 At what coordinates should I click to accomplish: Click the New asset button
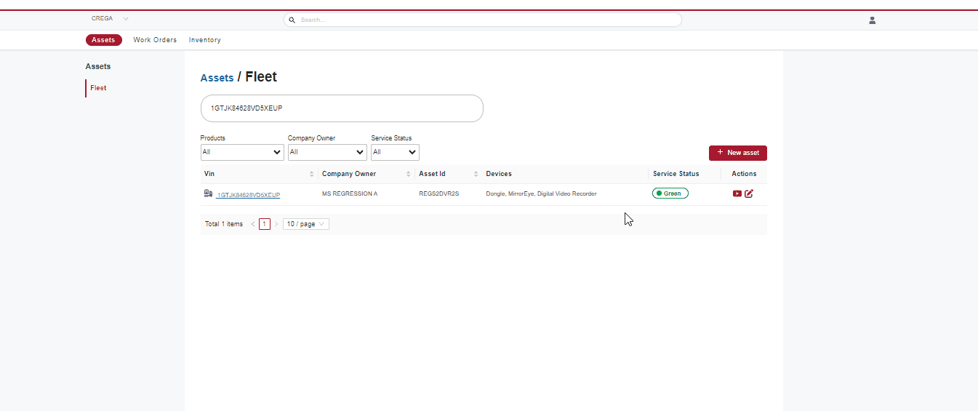[x=738, y=153]
